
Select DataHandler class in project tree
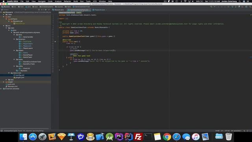point(28,37)
